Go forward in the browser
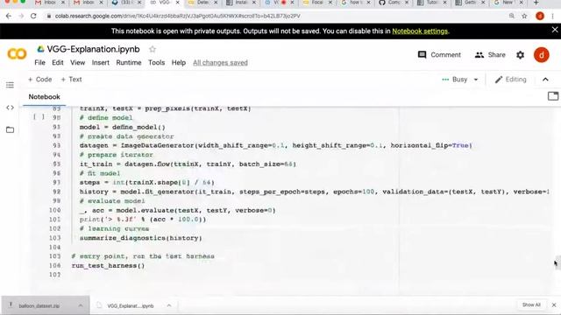Image resolution: width=561 pixels, height=315 pixels. point(21,16)
